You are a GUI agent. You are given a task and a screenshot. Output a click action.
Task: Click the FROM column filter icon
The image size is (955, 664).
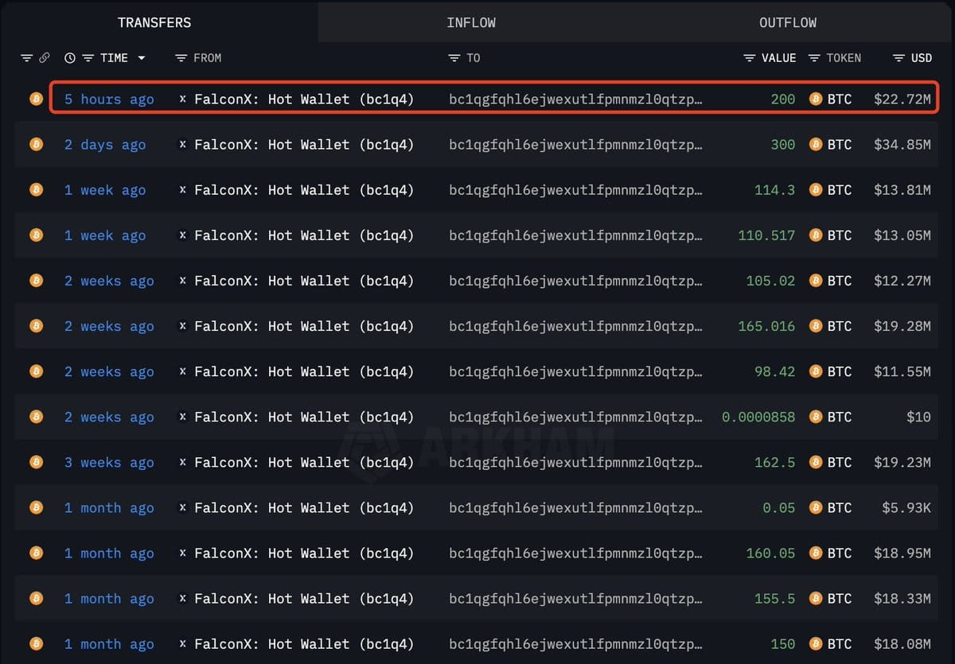pos(181,58)
